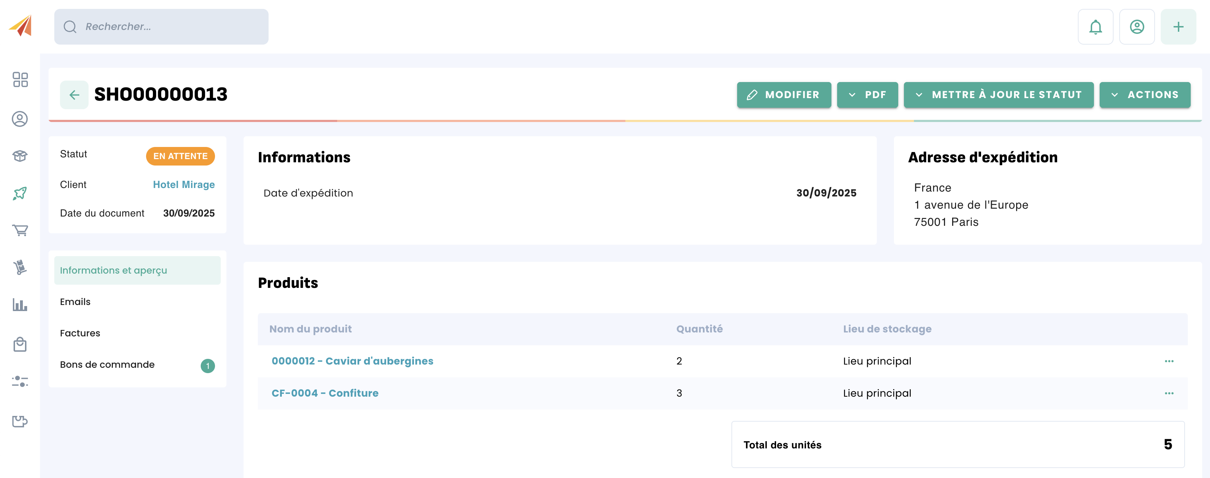Viewport: 1210px width, 478px height.
Task: Open the products box icon in sidebar
Action: click(x=20, y=156)
